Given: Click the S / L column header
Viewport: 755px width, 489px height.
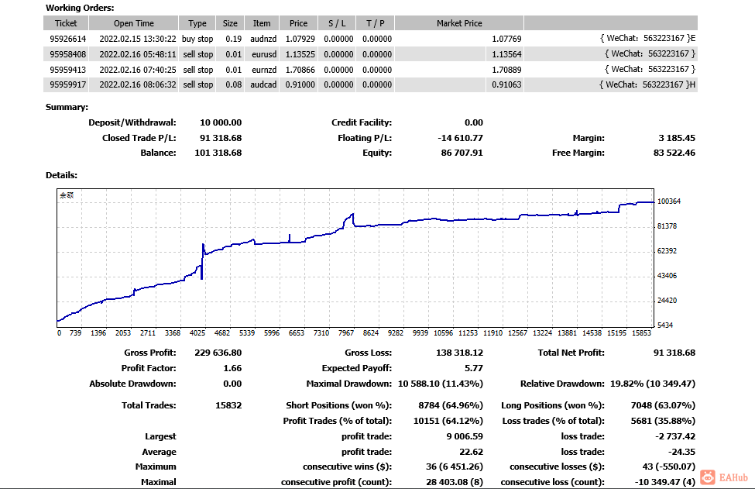Looking at the screenshot, I should tap(337, 23).
